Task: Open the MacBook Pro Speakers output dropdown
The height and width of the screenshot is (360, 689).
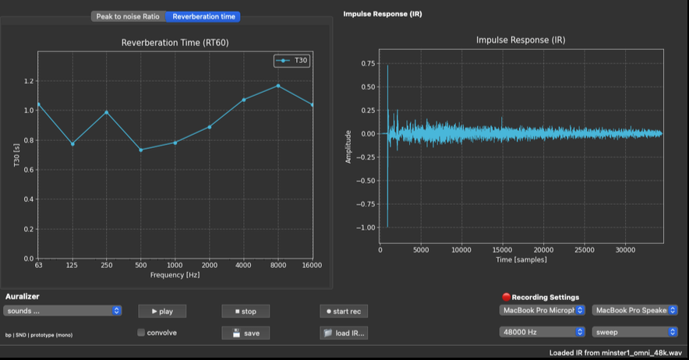Action: [x=634, y=310]
